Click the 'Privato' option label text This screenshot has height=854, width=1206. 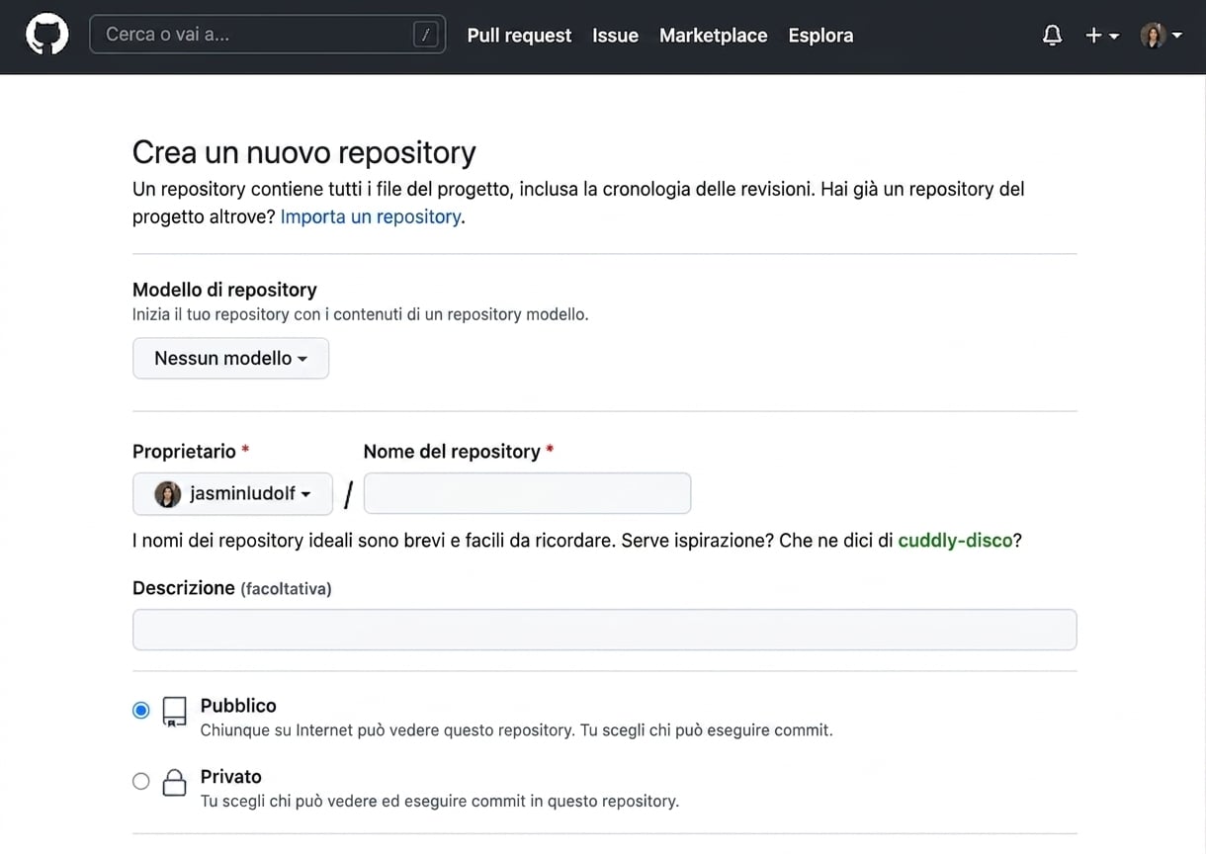[230, 777]
